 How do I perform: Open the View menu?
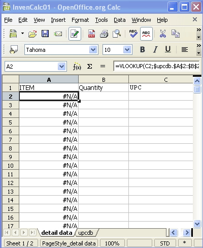tap(39, 20)
